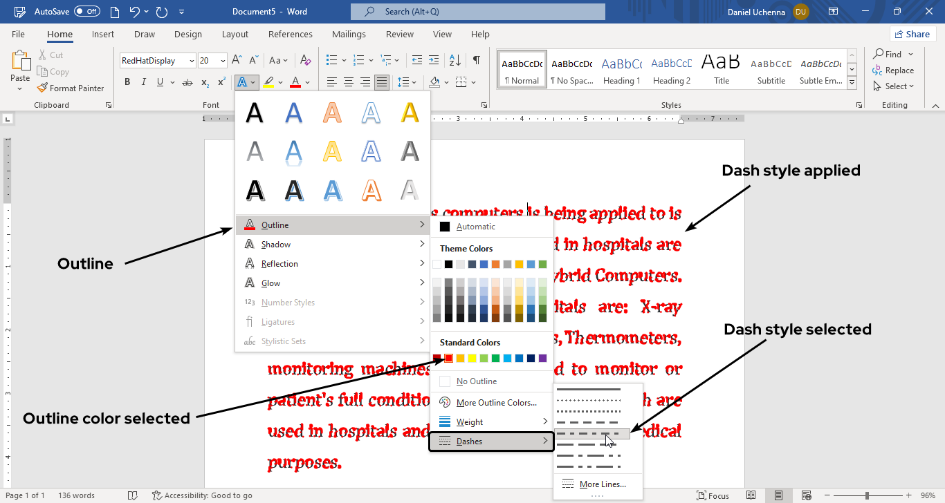Apply strikethrough from the Font group
945x503 pixels.
pyautogui.click(x=187, y=82)
